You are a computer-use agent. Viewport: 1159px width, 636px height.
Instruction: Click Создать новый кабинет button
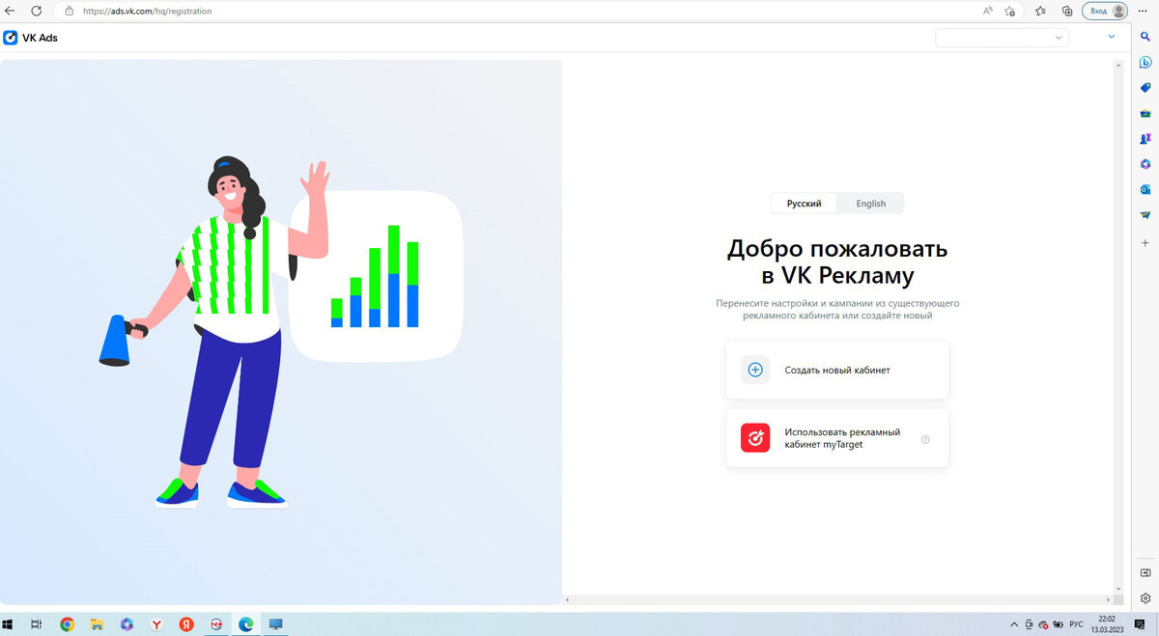tap(837, 370)
